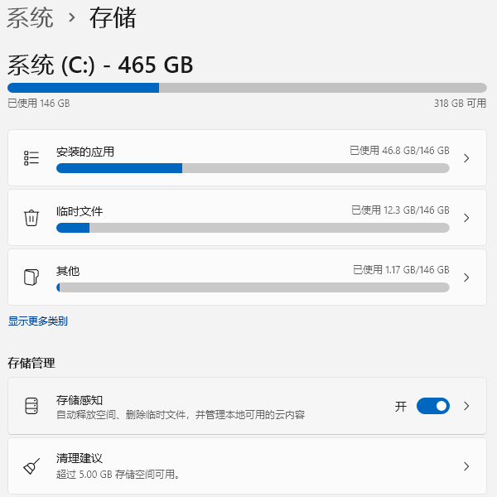Click the 清理建议 title text
497x497 pixels.
click(80, 458)
